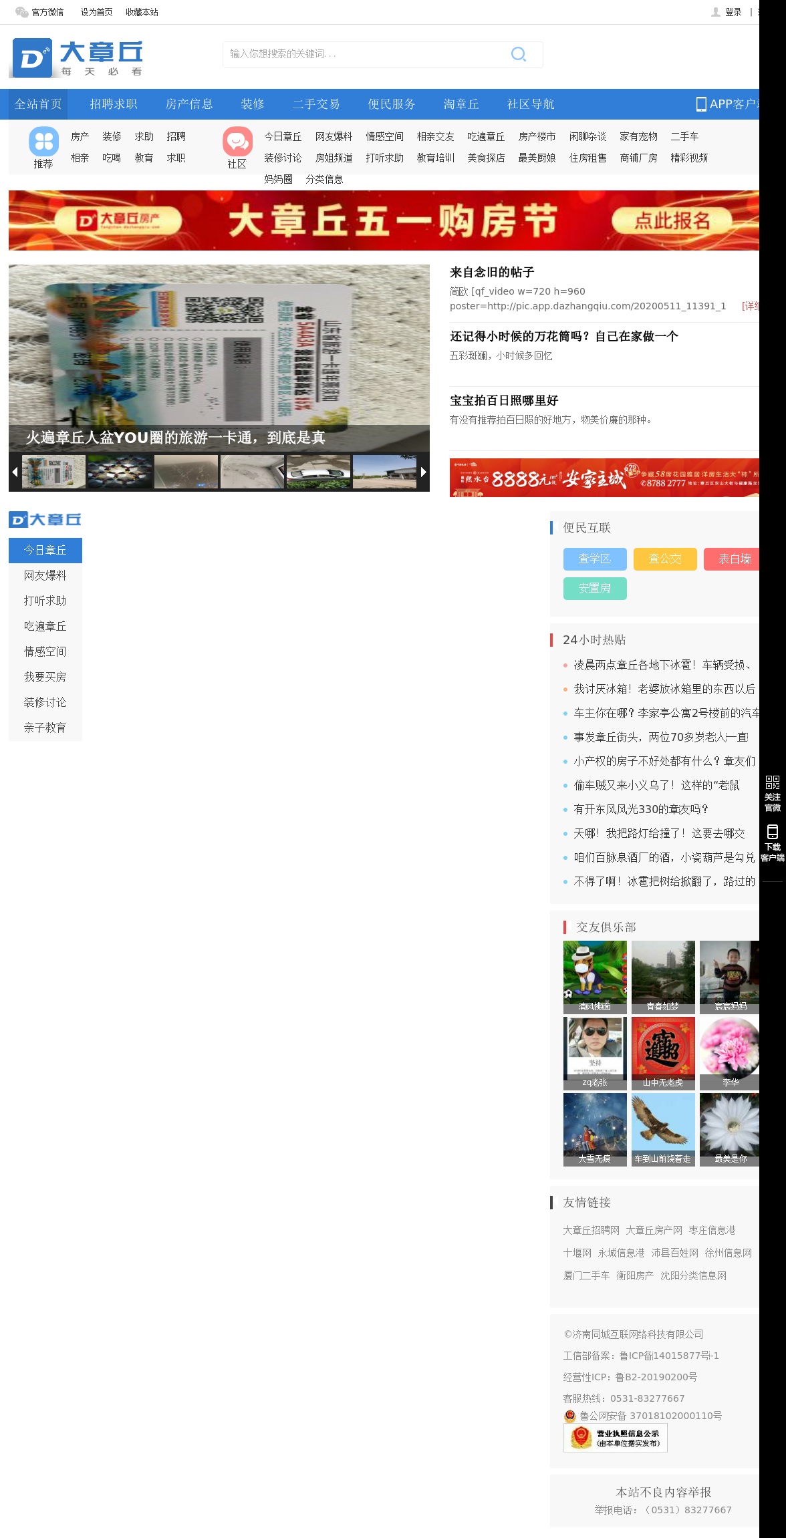The image size is (786, 1538).
Task: Select 打听求助 in the left sidebar
Action: (45, 601)
